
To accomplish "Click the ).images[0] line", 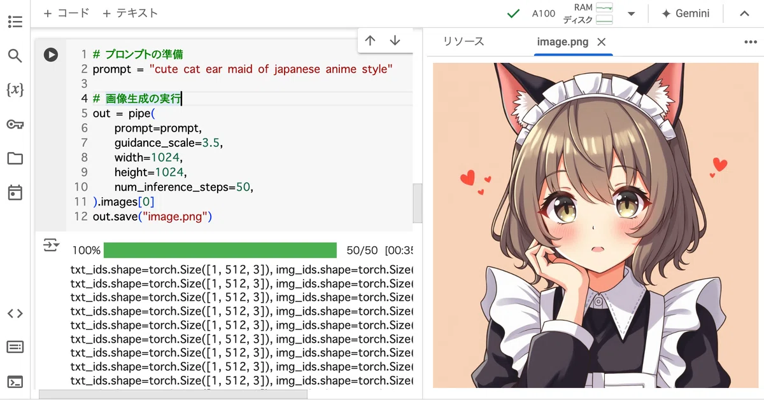I will (x=124, y=202).
